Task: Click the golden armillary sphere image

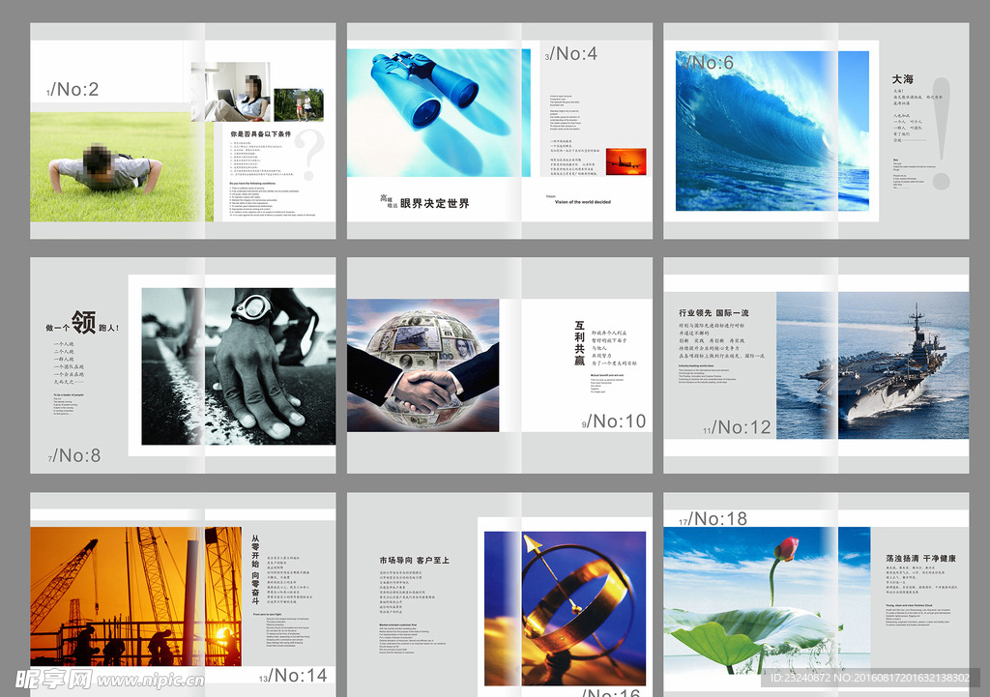Action: [x=565, y=609]
